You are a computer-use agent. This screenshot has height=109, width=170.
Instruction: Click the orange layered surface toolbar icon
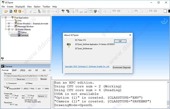coord(15,11)
